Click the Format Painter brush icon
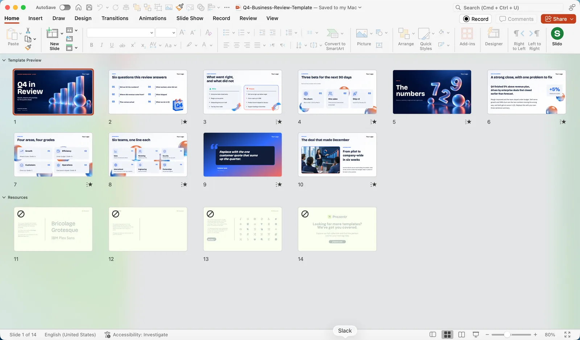Image resolution: width=580 pixels, height=340 pixels. click(x=28, y=47)
